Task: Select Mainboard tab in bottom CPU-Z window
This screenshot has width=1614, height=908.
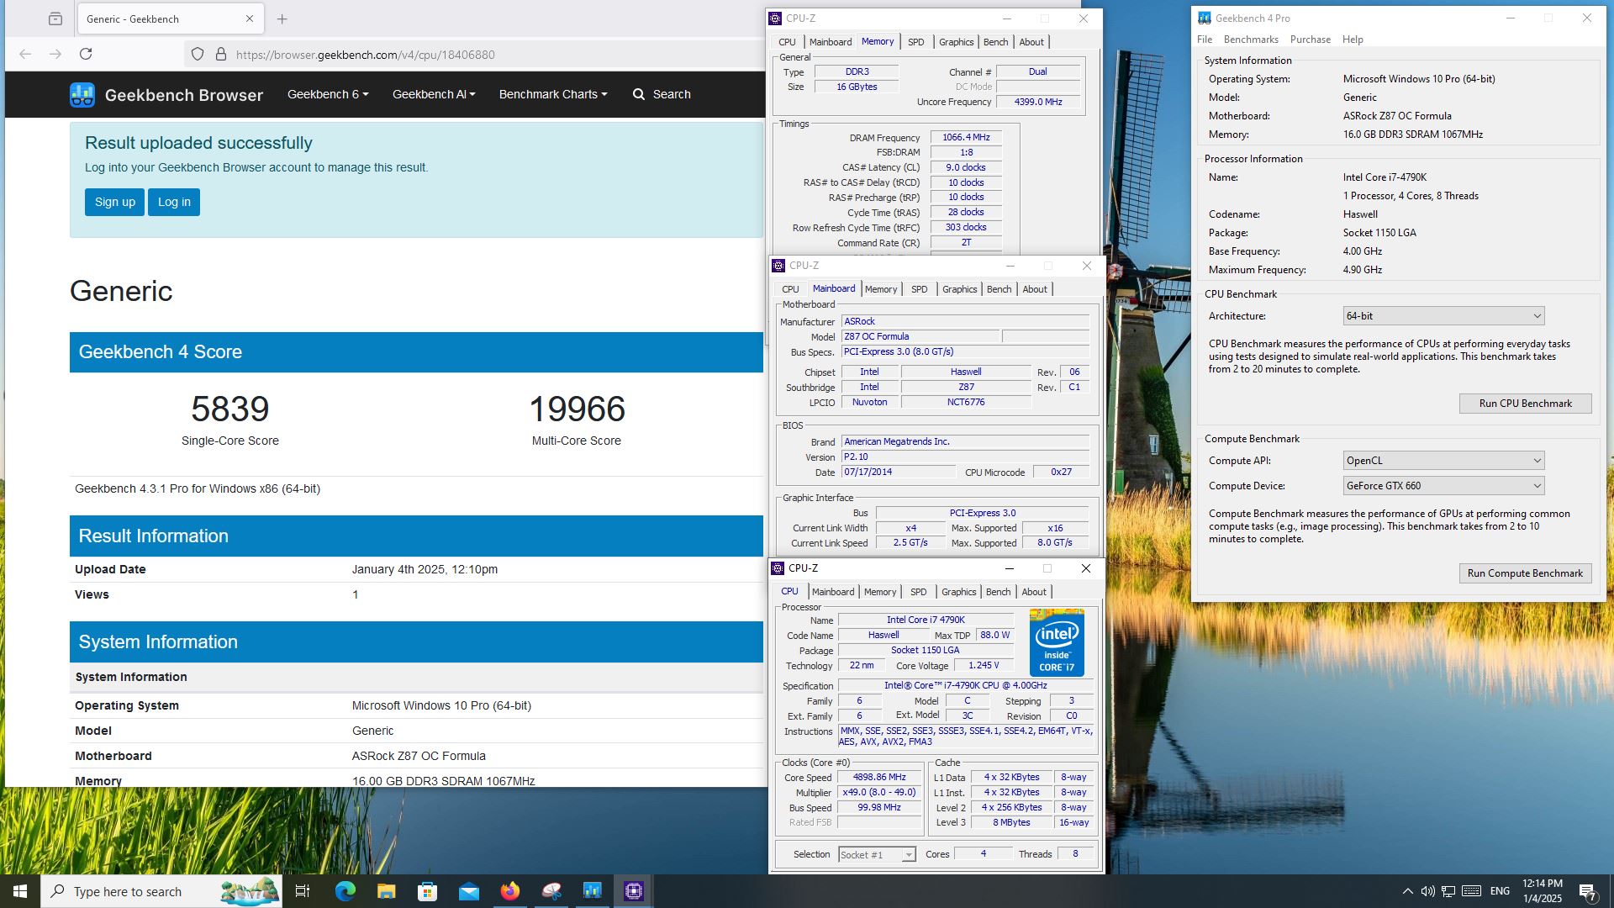Action: pyautogui.click(x=833, y=592)
